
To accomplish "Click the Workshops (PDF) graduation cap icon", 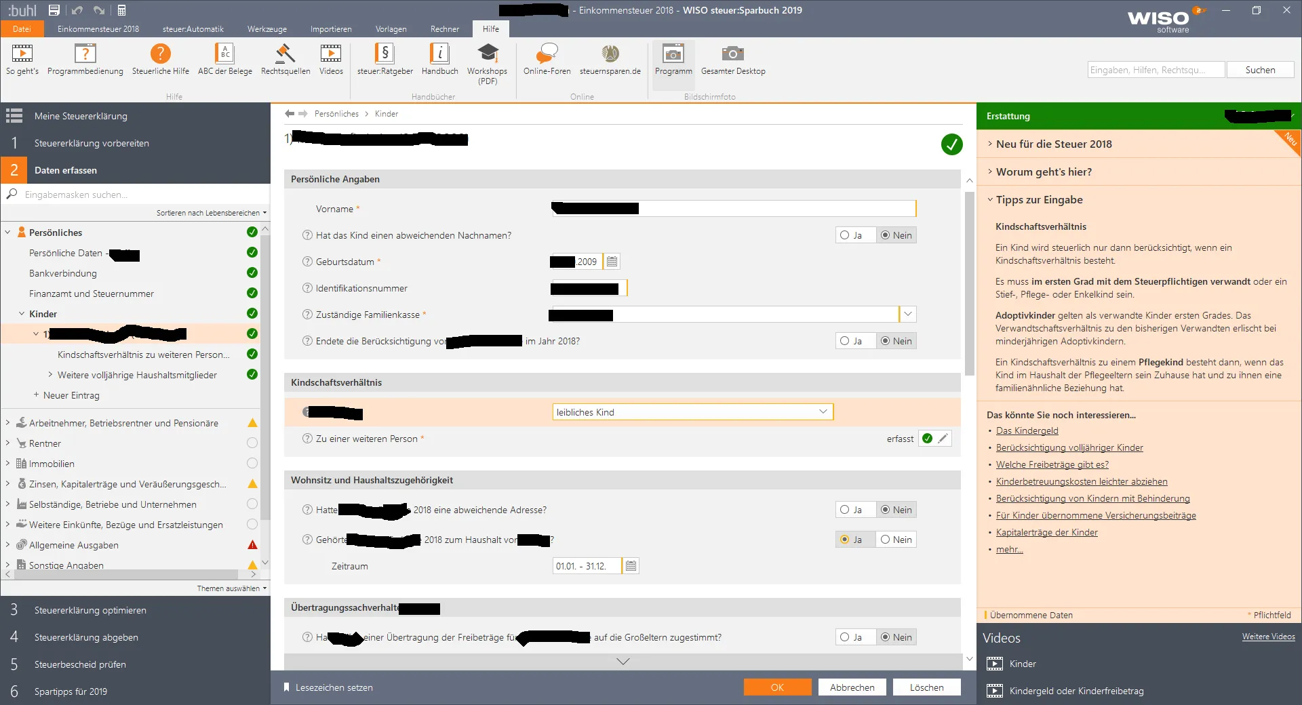I will 487,54.
